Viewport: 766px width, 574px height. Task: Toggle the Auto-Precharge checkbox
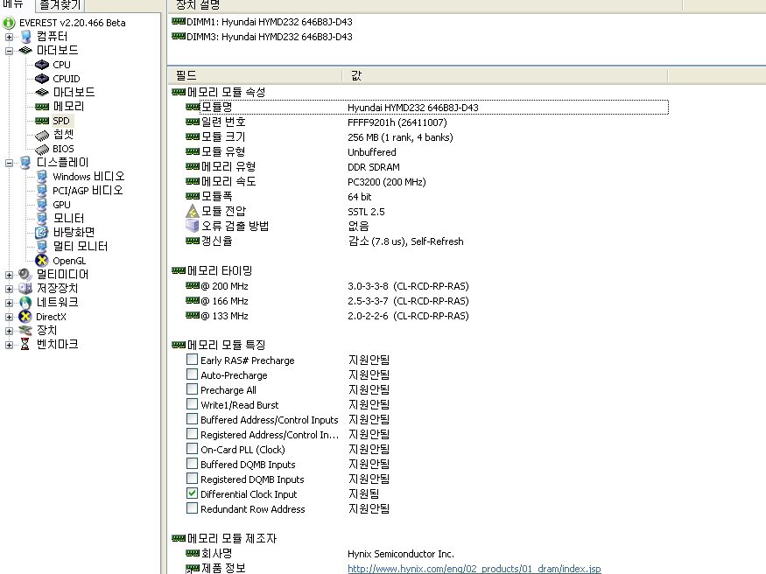pos(193,374)
